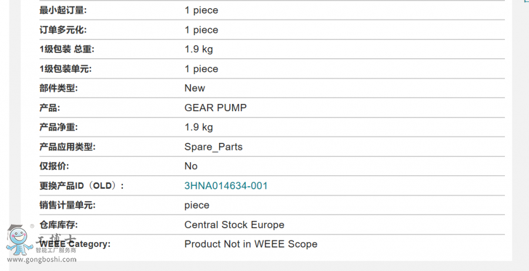Click the 1级包装单元 row label

[x=65, y=69]
